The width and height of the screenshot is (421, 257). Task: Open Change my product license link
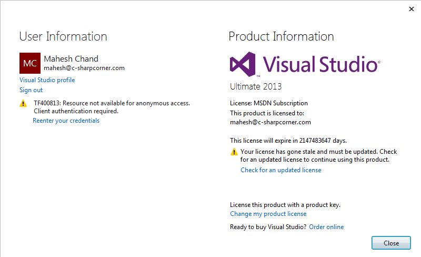(x=268, y=214)
